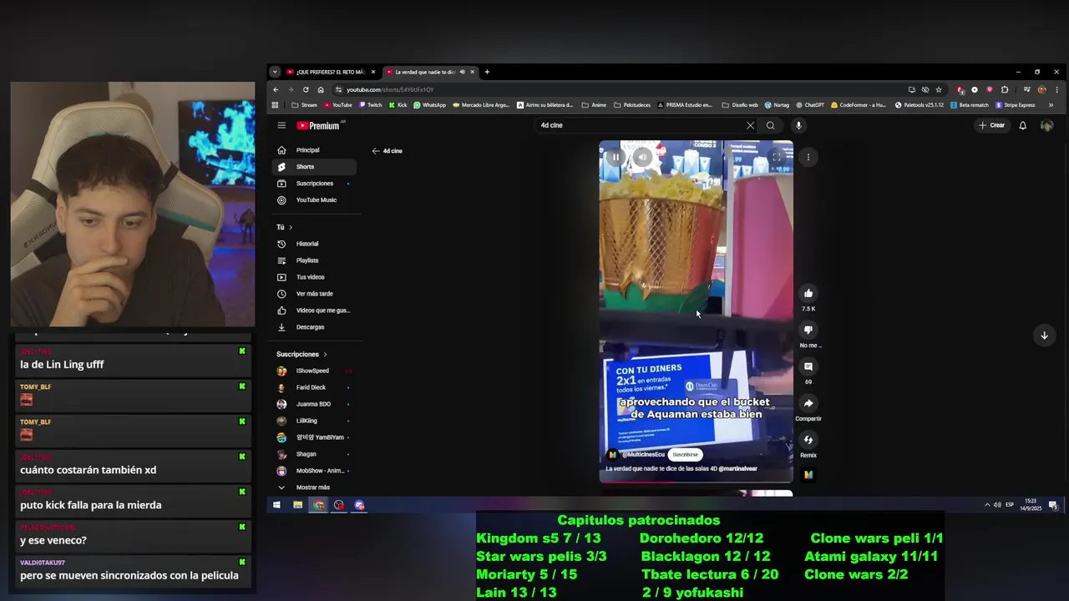Open Chrome three-dot menu
1069x601 pixels.
(x=1056, y=89)
